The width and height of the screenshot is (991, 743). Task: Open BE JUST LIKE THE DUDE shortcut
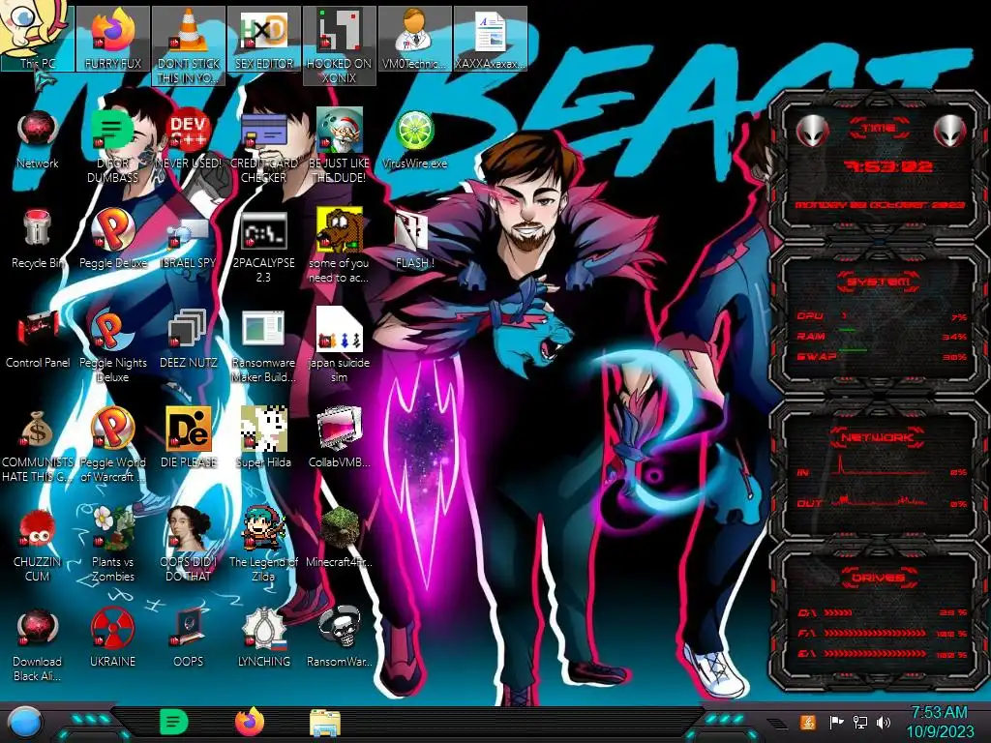(x=340, y=147)
